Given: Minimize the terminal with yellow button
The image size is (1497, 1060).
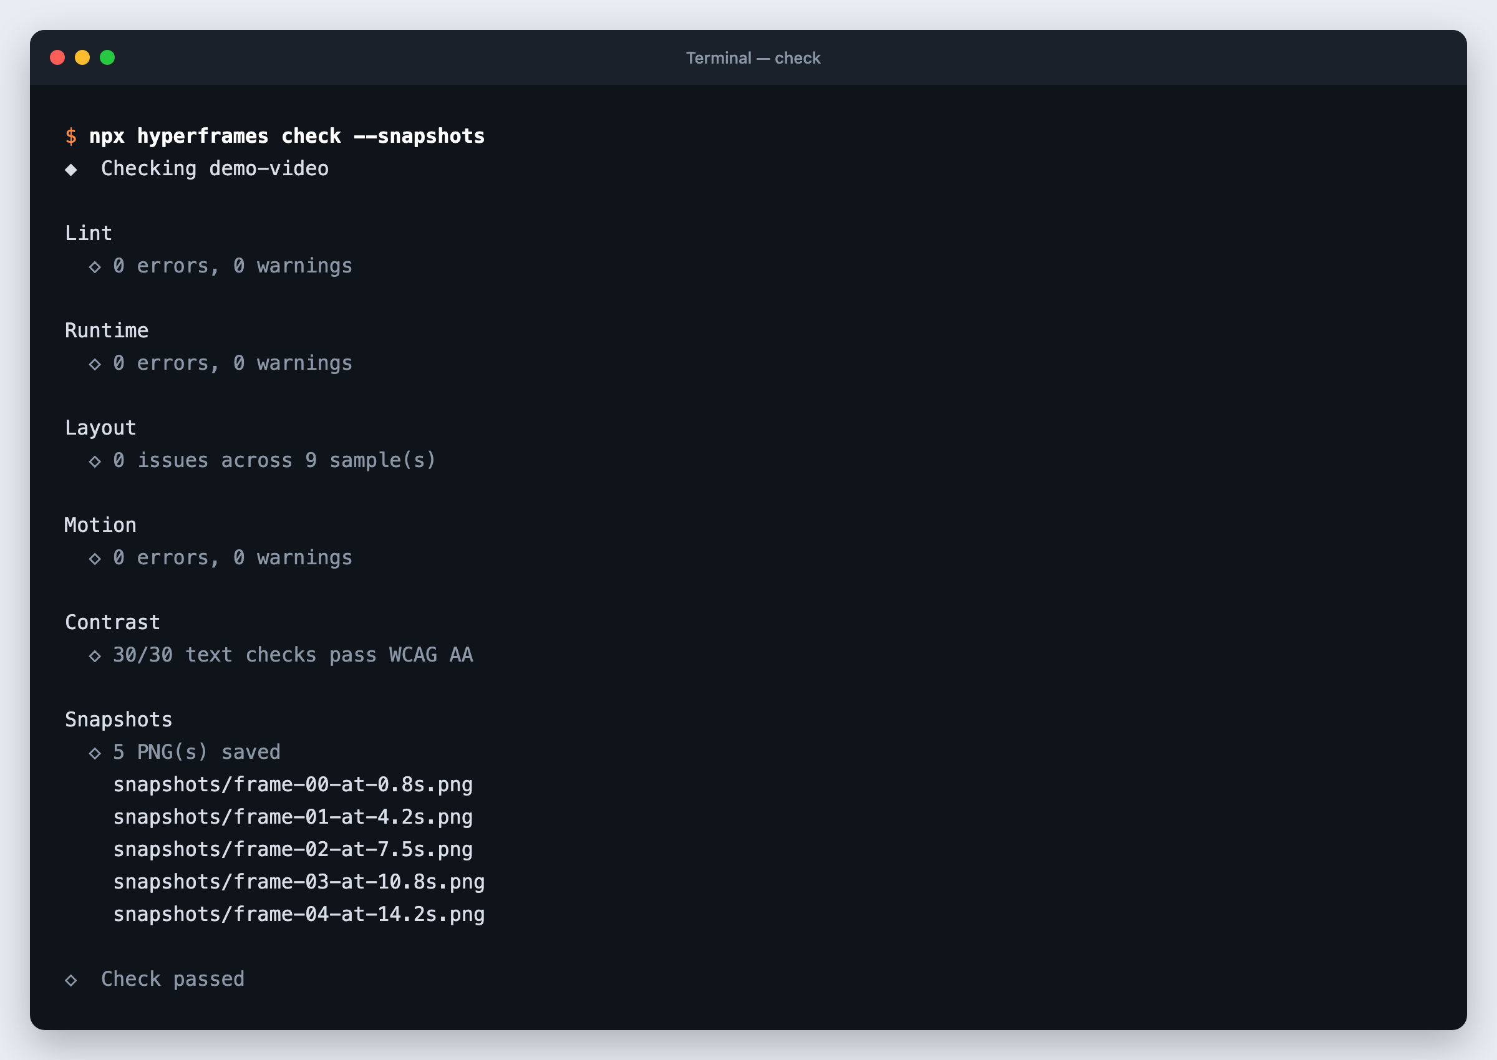Looking at the screenshot, I should (x=82, y=57).
